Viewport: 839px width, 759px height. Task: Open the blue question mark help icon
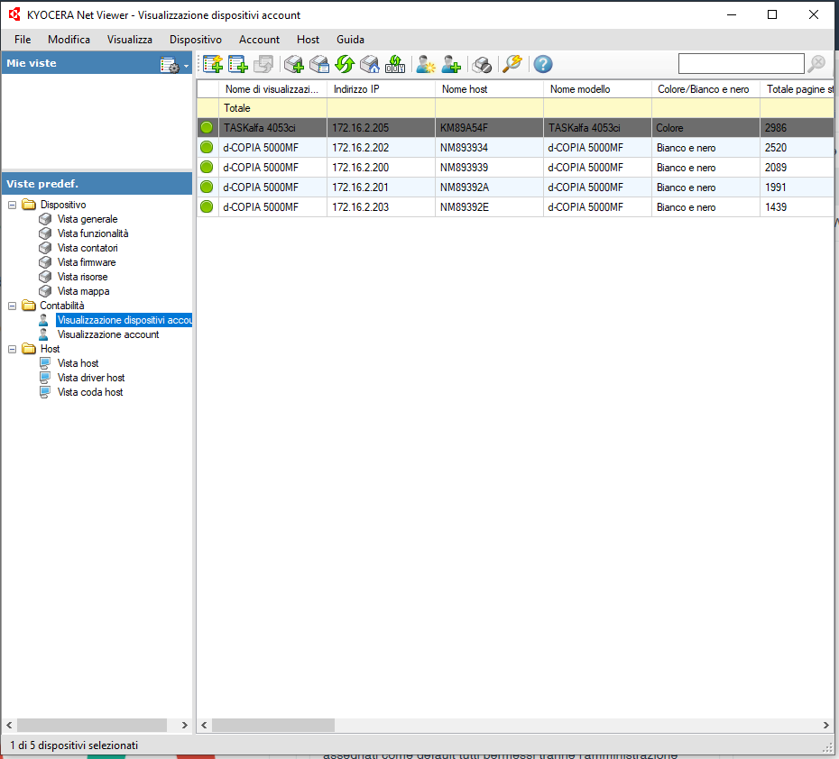543,64
